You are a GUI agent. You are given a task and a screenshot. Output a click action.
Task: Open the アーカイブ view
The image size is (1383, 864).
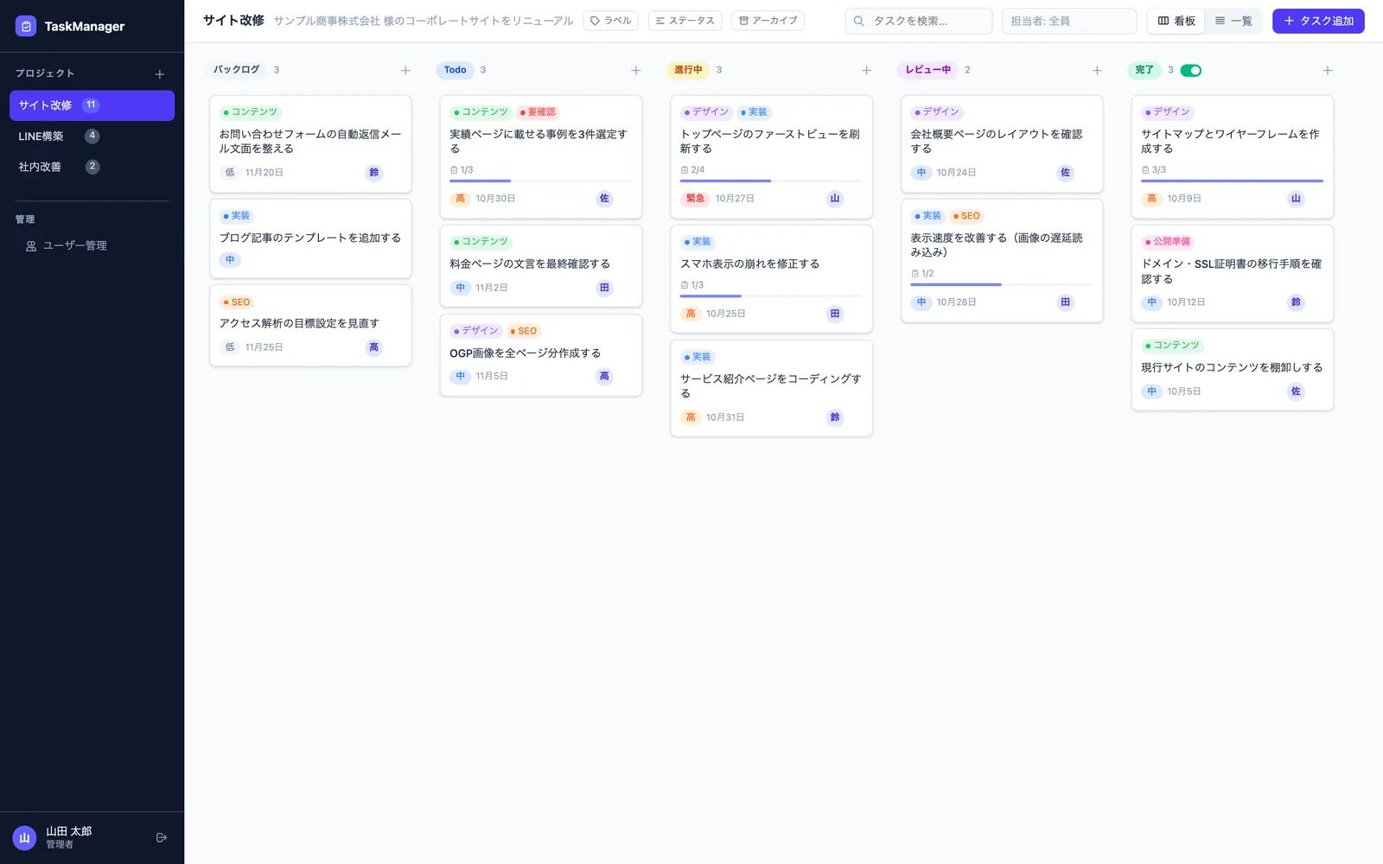(x=768, y=21)
